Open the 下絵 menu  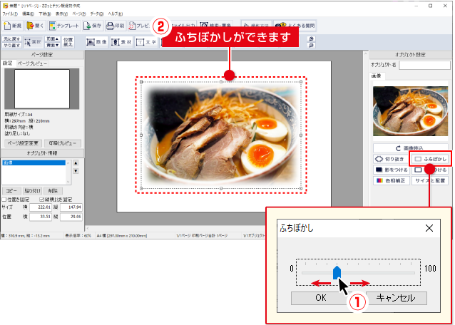(x=45, y=14)
